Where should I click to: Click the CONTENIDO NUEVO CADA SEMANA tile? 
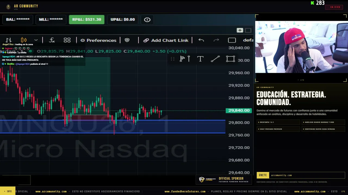(323, 129)
